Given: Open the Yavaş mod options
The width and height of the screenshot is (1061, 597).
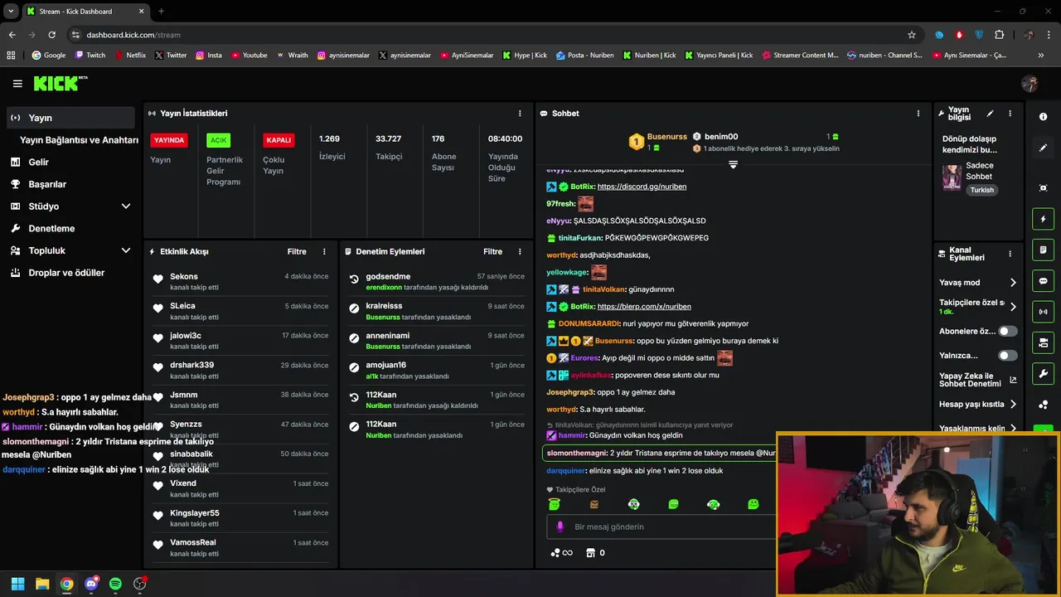Looking at the screenshot, I should click(977, 283).
